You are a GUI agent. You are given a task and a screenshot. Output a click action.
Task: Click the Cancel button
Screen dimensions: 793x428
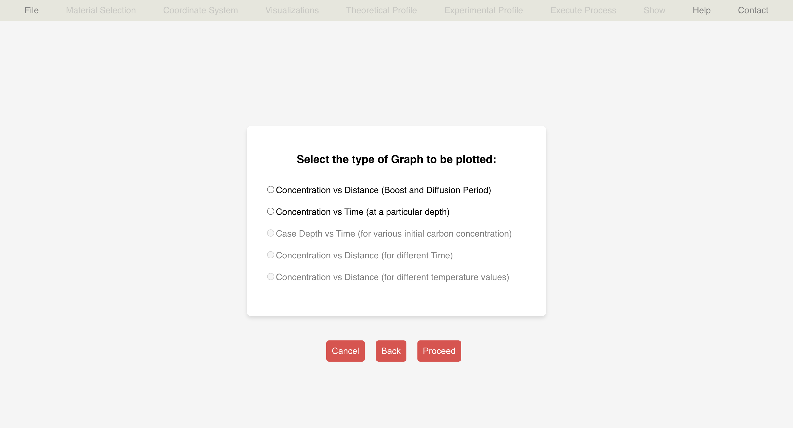tap(345, 351)
